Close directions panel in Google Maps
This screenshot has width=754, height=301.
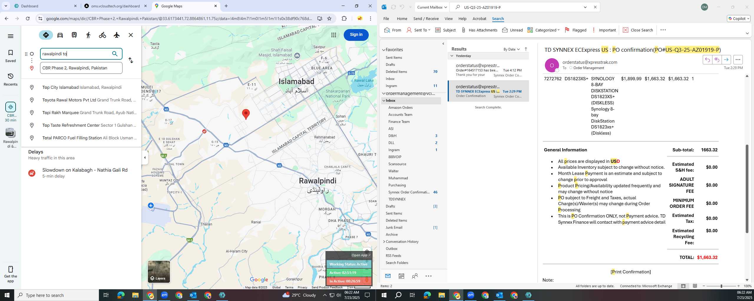(131, 35)
